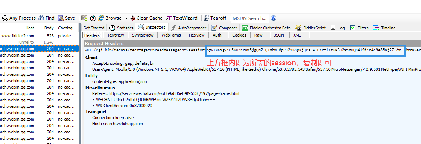Select the X-WECHAT-UIN header line
Viewport: 421px width, 144px height.
click(154, 100)
